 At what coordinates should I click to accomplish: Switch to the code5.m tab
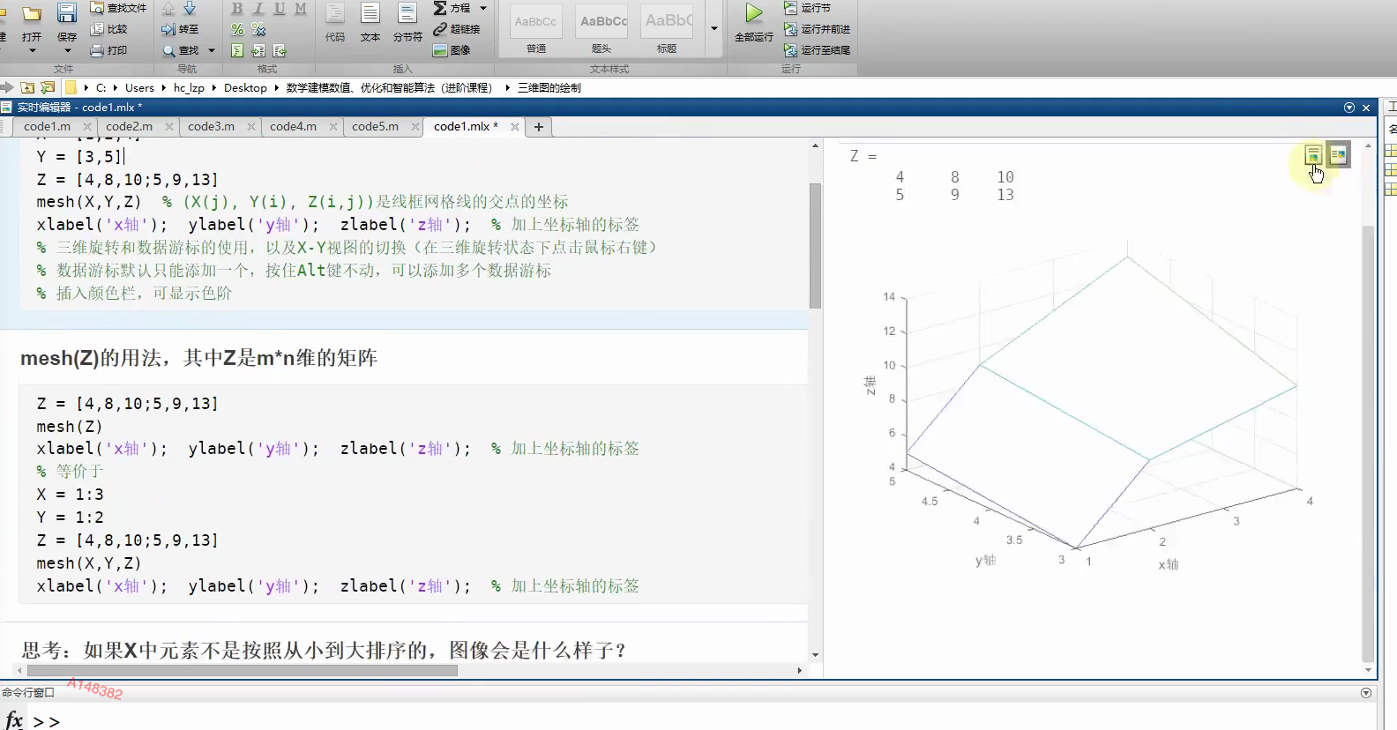[x=375, y=127]
